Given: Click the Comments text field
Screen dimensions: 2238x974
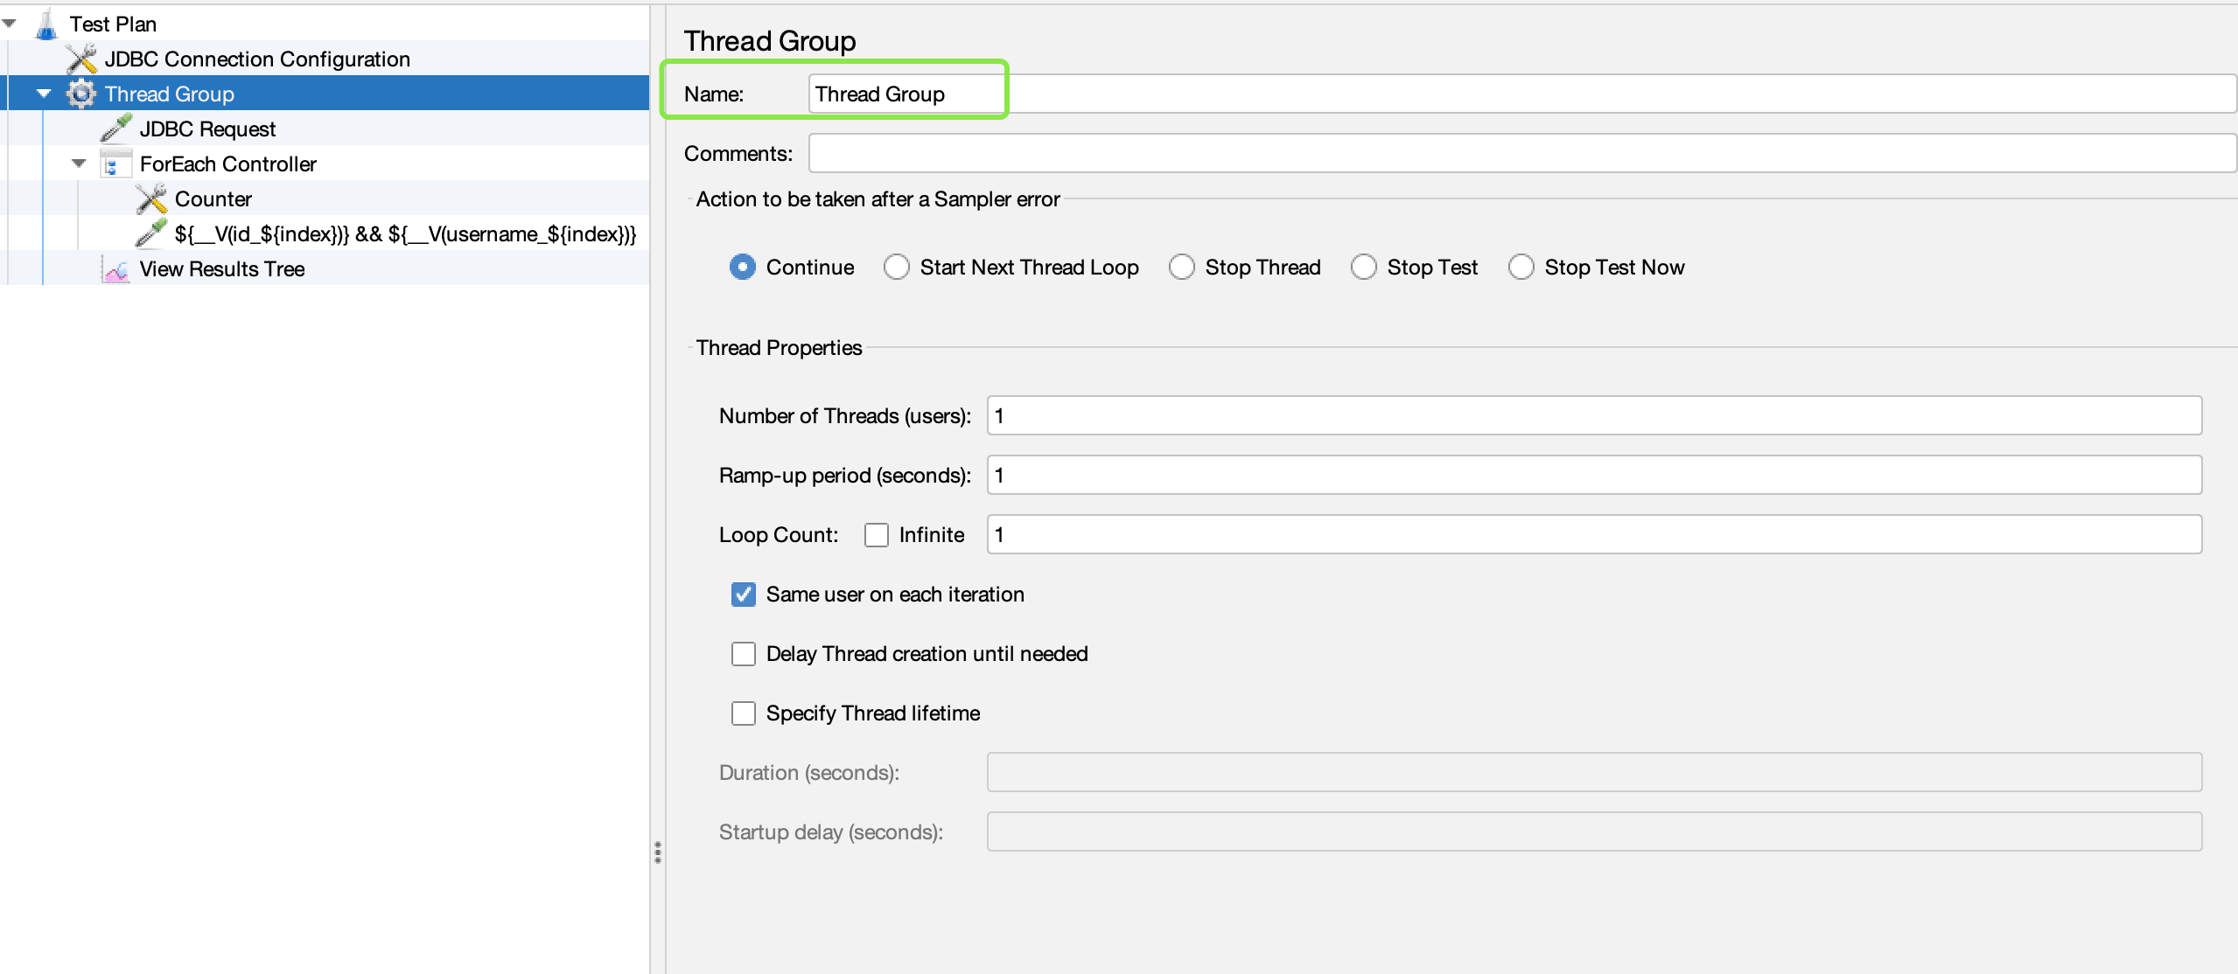Looking at the screenshot, I should pyautogui.click(x=1521, y=153).
